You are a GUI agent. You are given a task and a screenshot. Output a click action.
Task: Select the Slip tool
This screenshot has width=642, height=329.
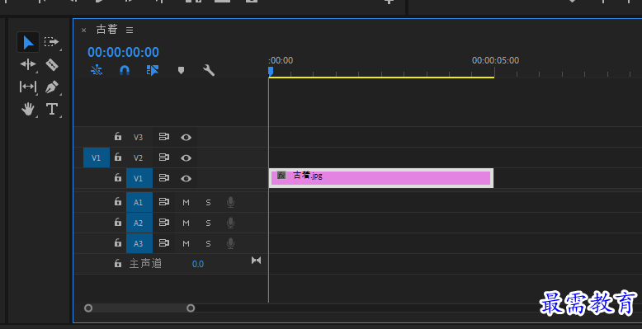[x=28, y=87]
